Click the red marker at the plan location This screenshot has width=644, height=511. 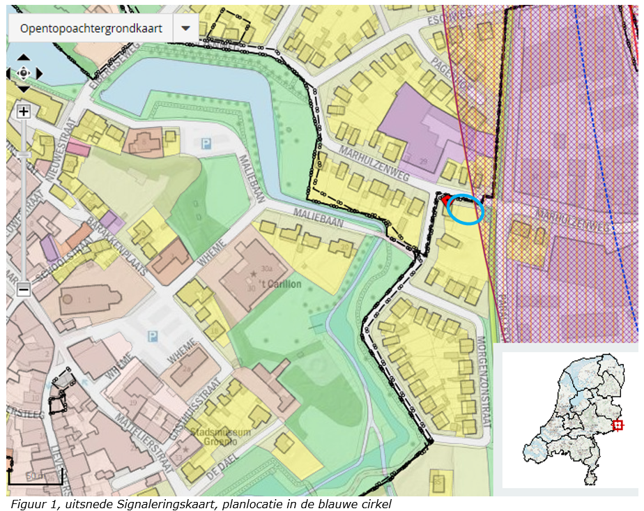(445, 200)
